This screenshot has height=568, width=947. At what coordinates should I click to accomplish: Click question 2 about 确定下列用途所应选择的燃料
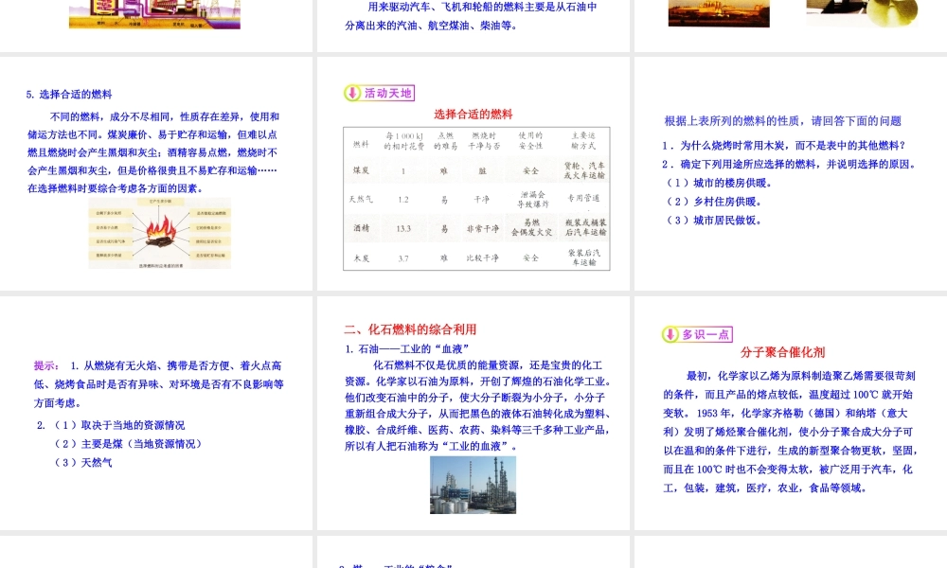(x=789, y=164)
